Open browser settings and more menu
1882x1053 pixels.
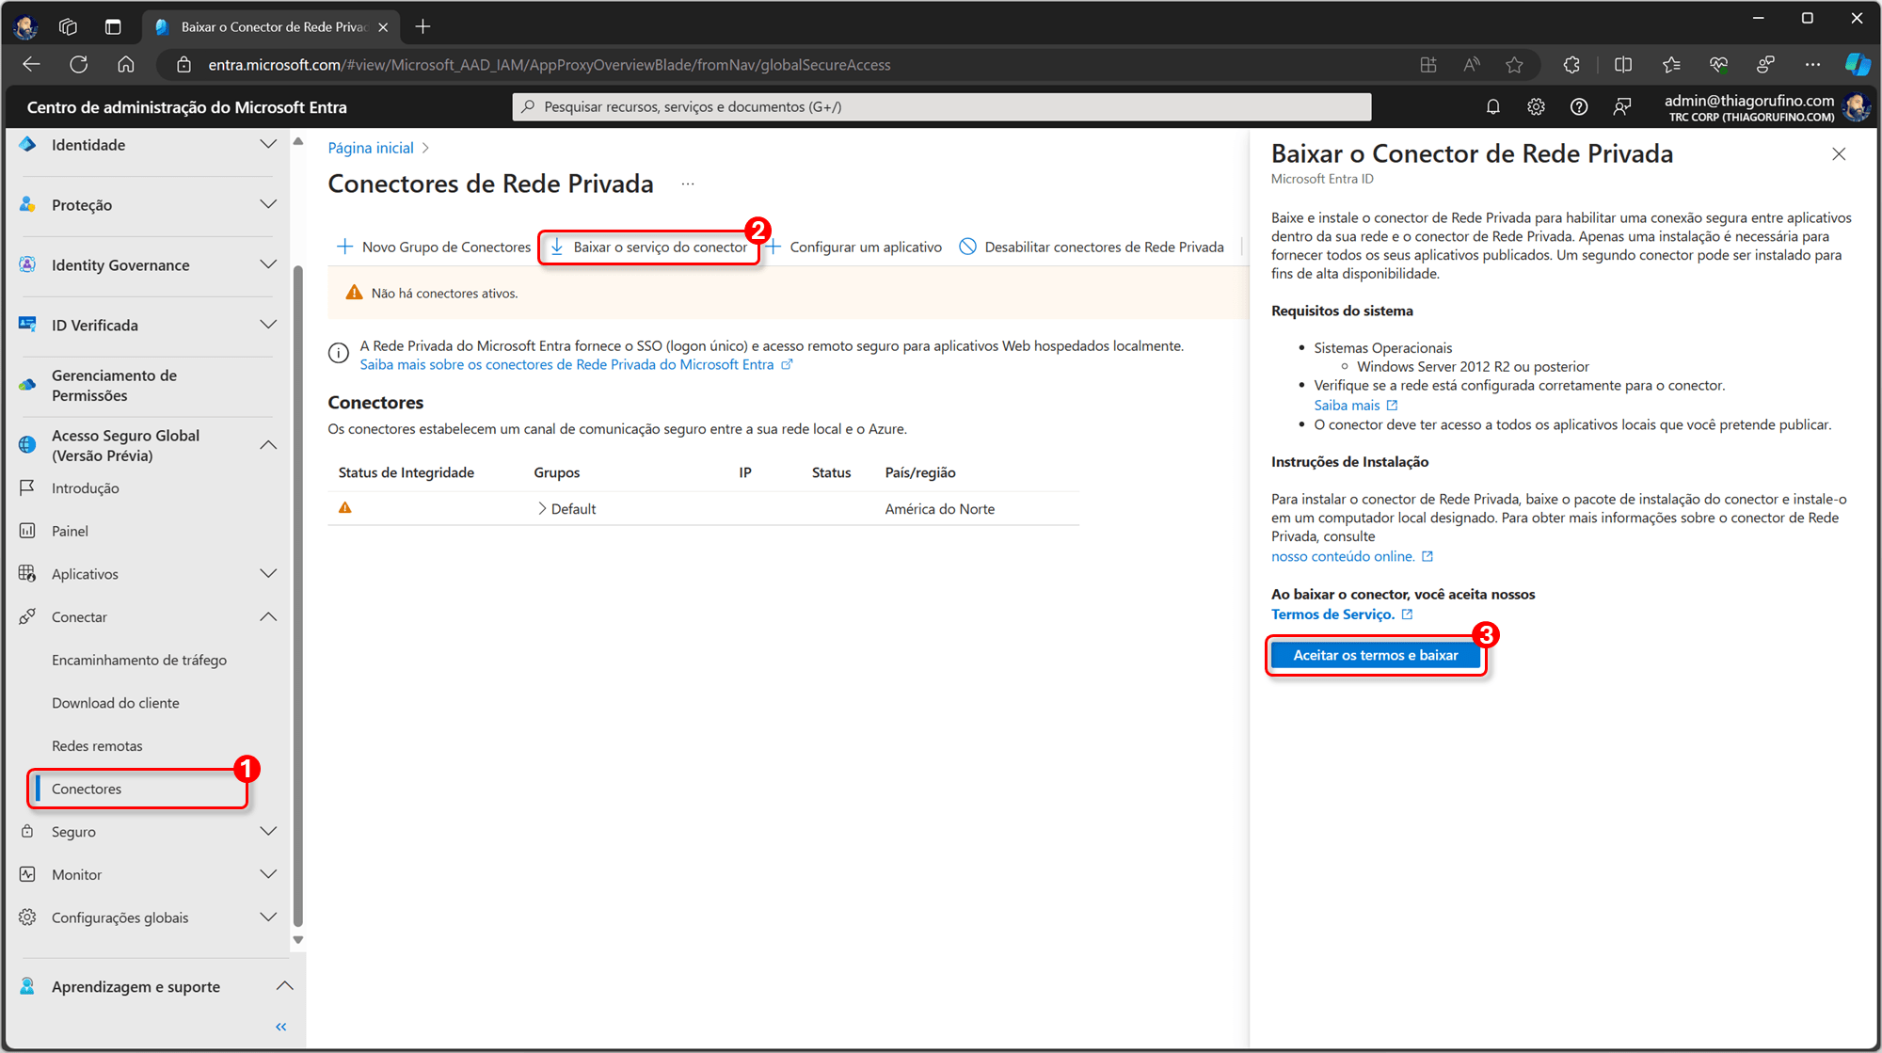click(1812, 65)
